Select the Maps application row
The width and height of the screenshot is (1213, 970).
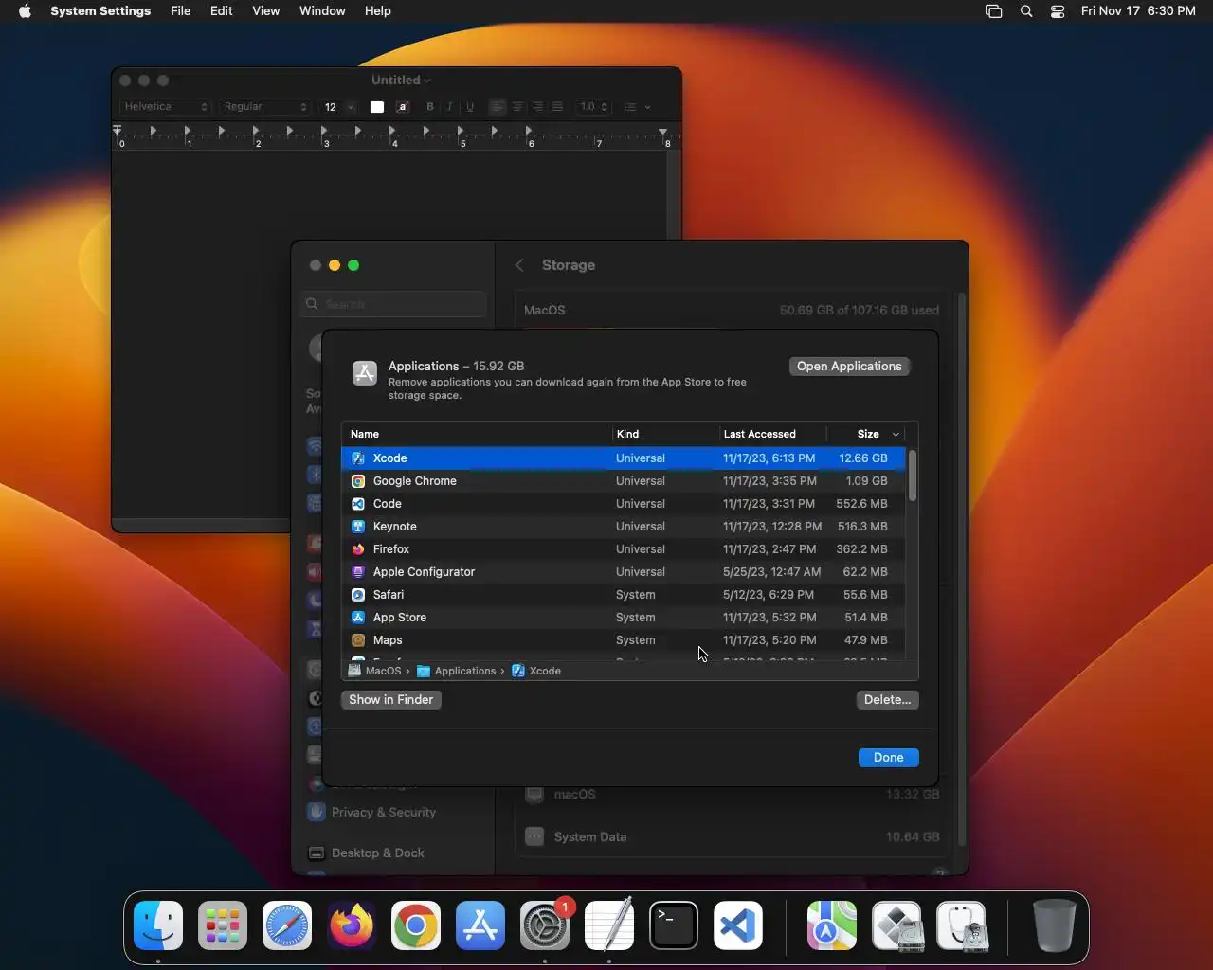624,640
